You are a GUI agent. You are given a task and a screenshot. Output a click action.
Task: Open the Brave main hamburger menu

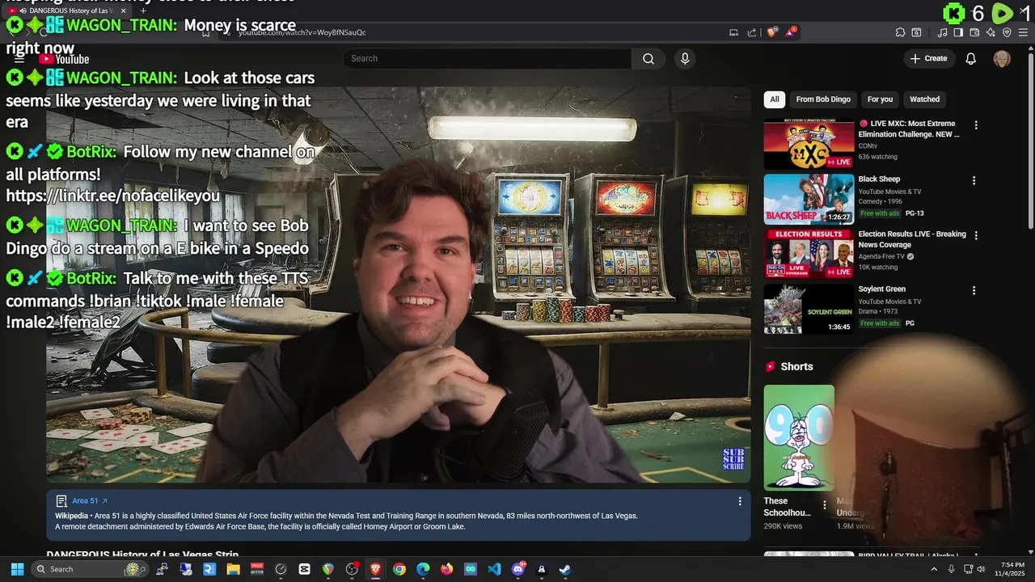pyautogui.click(x=1023, y=32)
